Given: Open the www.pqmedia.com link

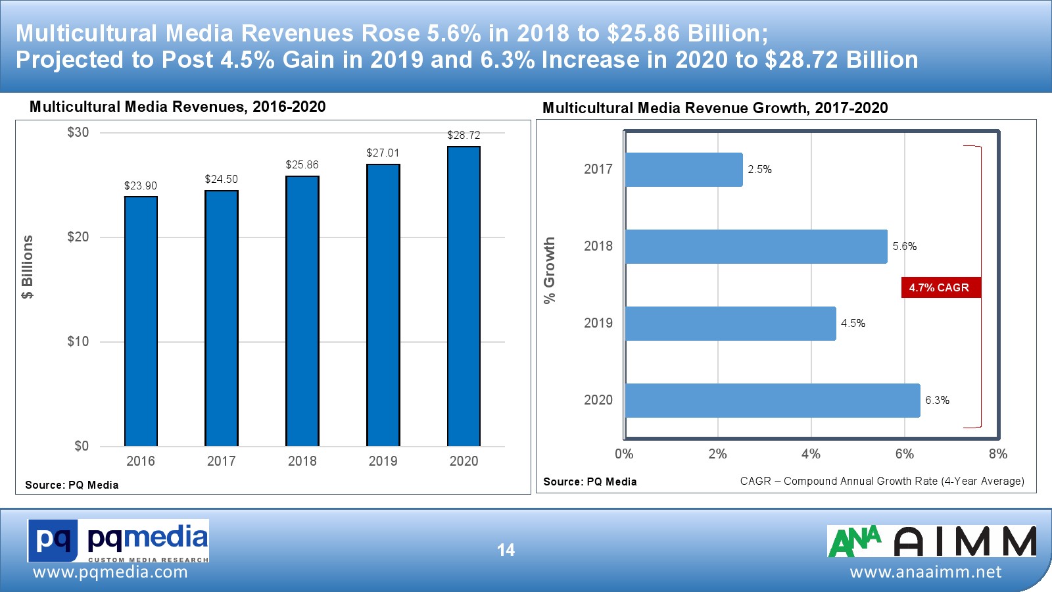Looking at the screenshot, I should [110, 572].
